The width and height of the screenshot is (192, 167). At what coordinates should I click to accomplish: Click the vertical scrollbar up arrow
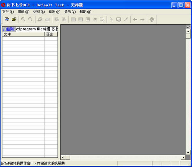point(188,32)
